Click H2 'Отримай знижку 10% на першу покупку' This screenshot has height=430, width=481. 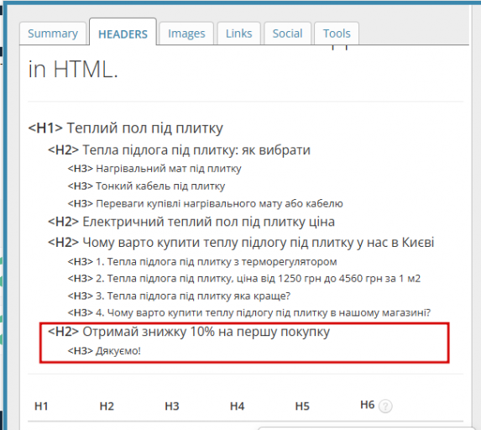[x=189, y=332]
